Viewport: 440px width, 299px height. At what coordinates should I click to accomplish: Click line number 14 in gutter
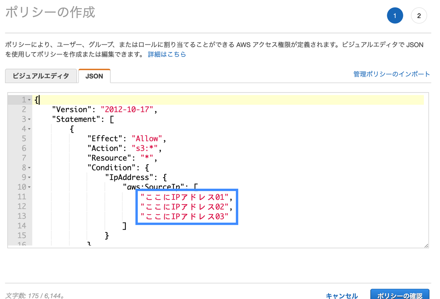22,226
